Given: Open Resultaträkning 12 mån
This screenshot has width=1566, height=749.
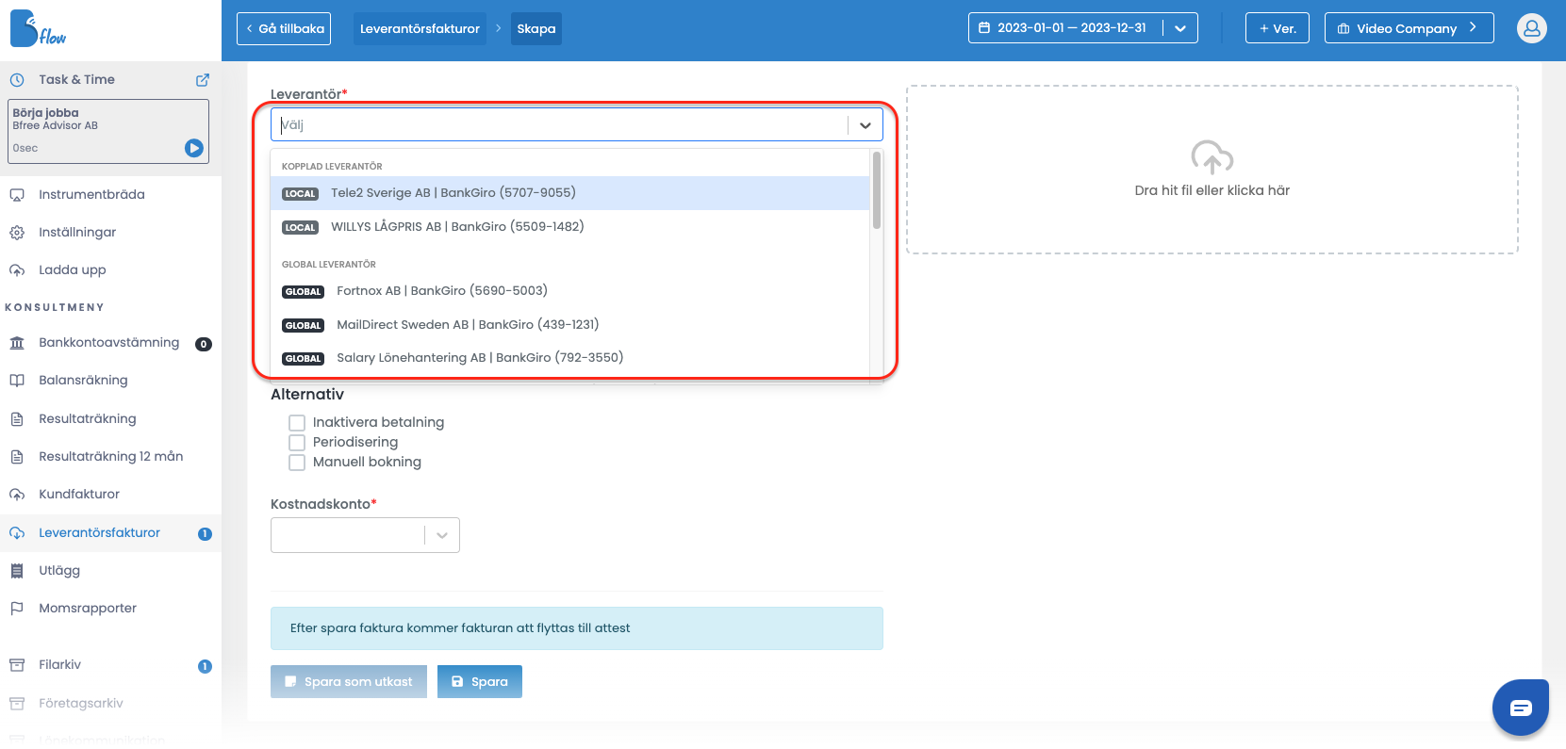Looking at the screenshot, I should coord(110,456).
